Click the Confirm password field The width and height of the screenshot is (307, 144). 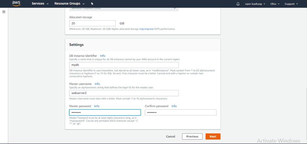pos(181,112)
